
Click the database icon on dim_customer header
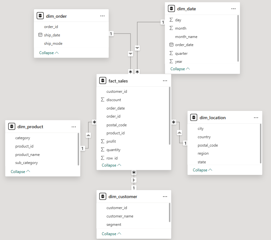pyautogui.click(x=103, y=196)
